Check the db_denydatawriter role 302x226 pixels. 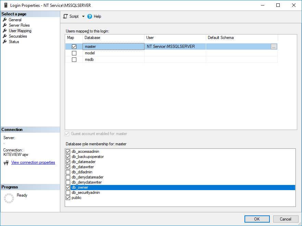[68, 182]
